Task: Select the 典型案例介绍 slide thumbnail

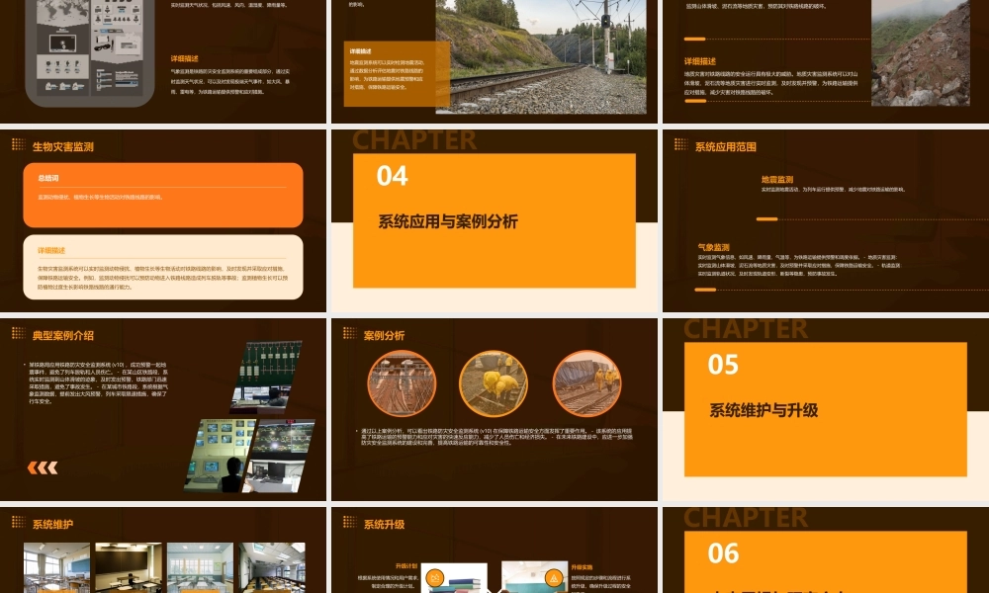Action: (x=163, y=409)
